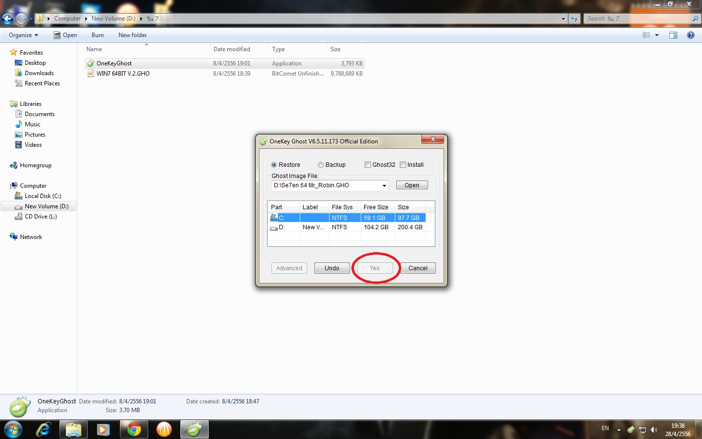The width and height of the screenshot is (702, 439).
Task: Click Burn in the Explorer toolbar
Action: pos(97,35)
